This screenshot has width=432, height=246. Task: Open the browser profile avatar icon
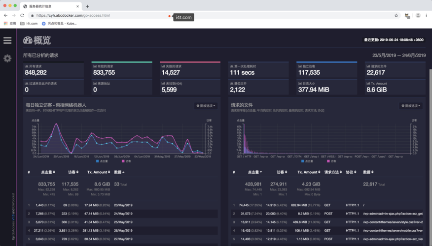[418, 15]
